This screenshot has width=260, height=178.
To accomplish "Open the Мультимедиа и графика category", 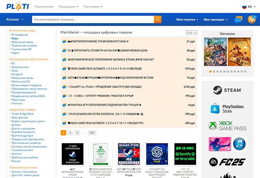I will pos(26,85).
